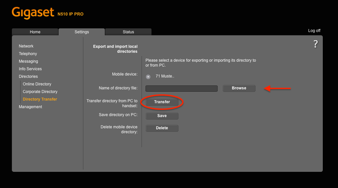Click the Transfer button

(x=162, y=102)
